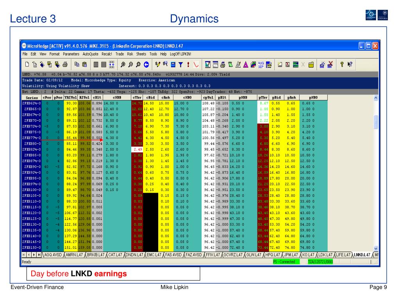Click the previous-sheet tab navigation arrow
The width and height of the screenshot is (400, 300).
click(29, 255)
